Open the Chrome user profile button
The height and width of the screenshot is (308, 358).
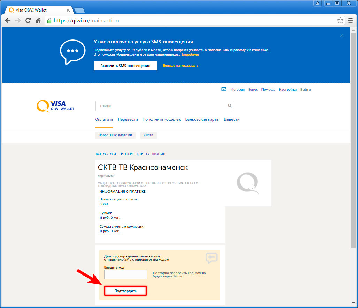(317, 3)
